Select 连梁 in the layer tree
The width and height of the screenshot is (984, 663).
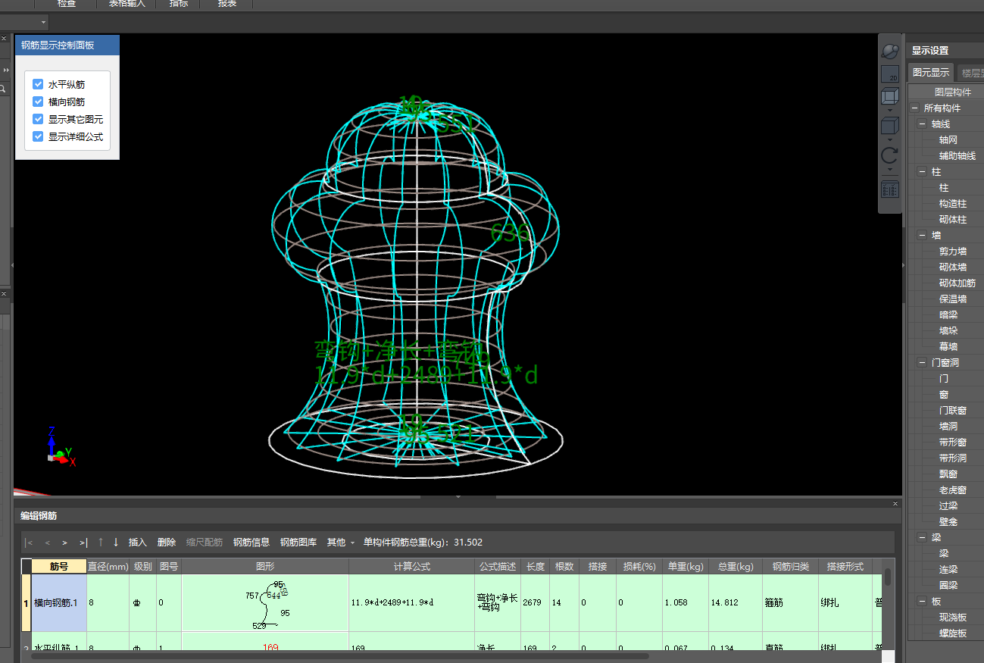[x=948, y=570]
